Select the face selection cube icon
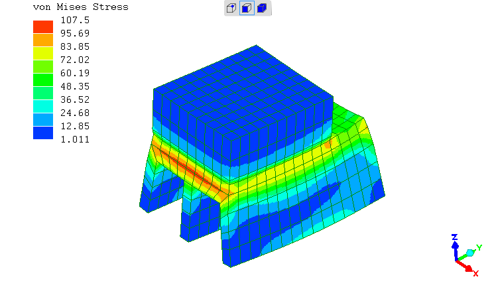This screenshot has height=297, width=496. [x=247, y=8]
